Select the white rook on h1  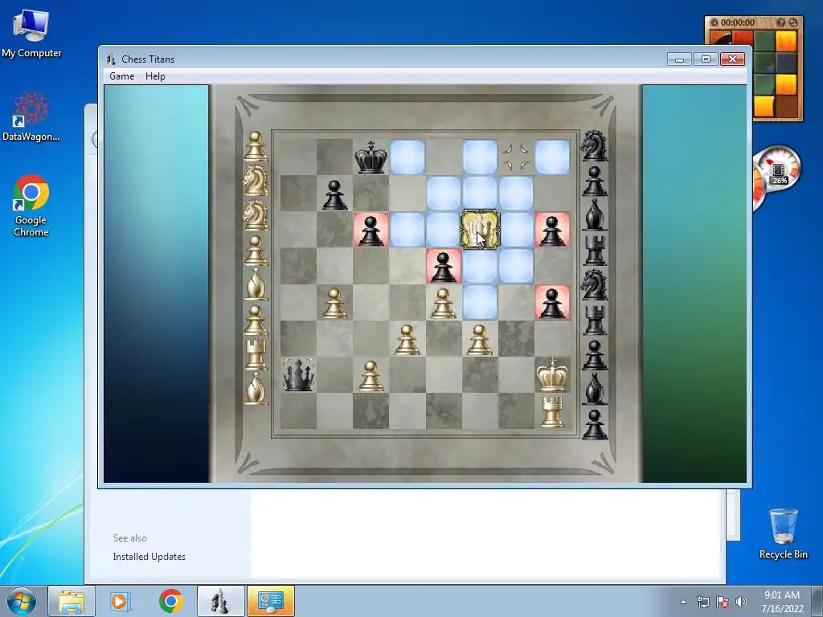pos(551,411)
